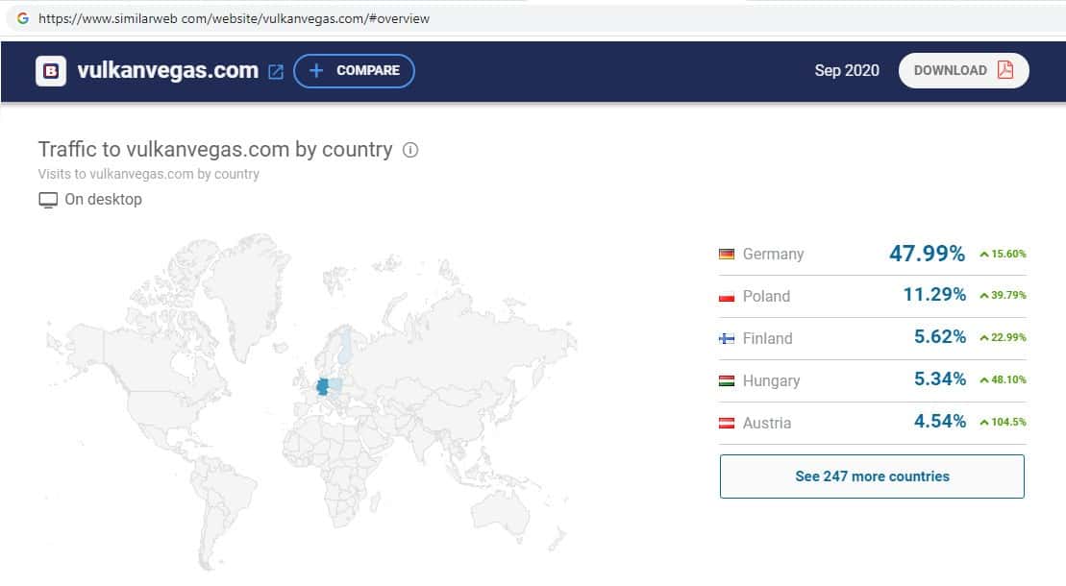The width and height of the screenshot is (1066, 586).
Task: Click the Sep 2020 date label
Action: tap(847, 71)
